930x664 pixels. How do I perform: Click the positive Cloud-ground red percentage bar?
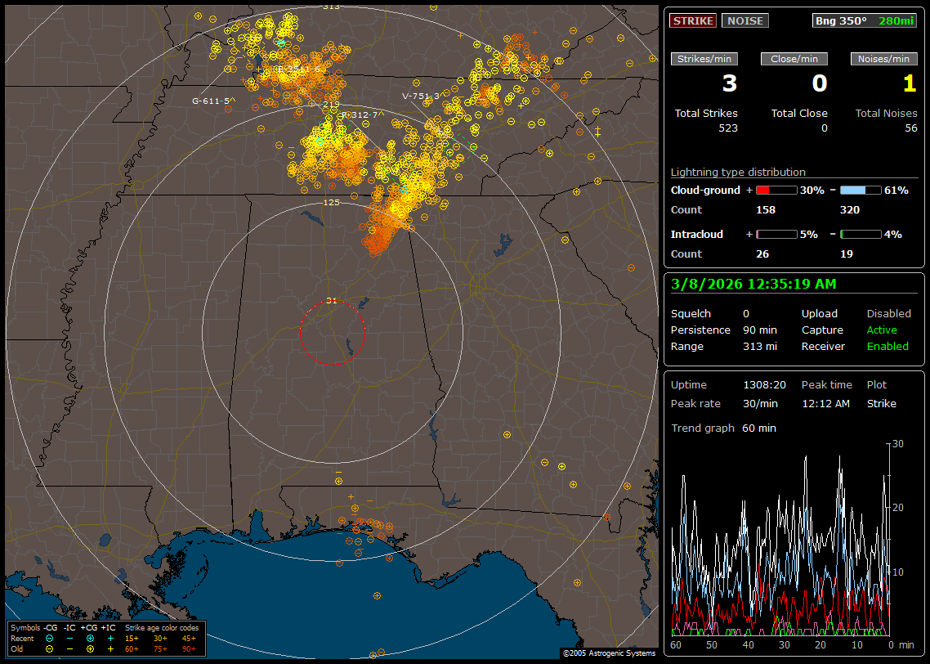pyautogui.click(x=776, y=191)
